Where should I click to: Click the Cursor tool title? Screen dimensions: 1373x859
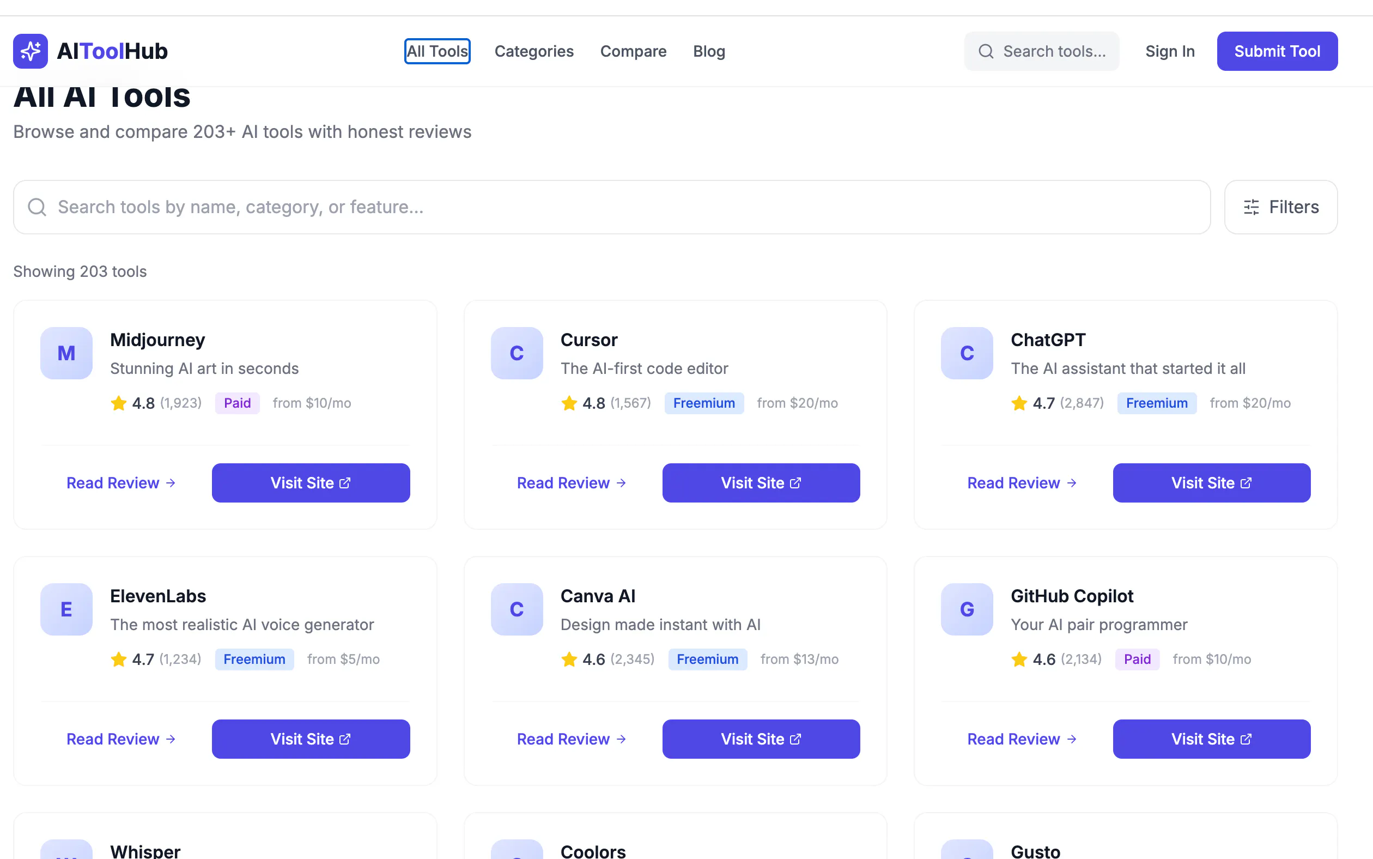[589, 340]
